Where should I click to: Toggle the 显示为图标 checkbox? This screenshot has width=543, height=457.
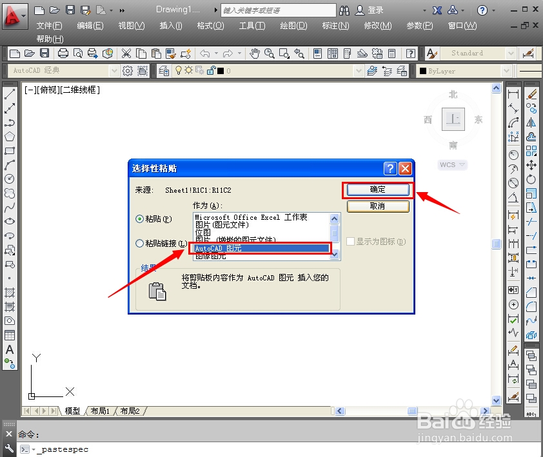350,241
